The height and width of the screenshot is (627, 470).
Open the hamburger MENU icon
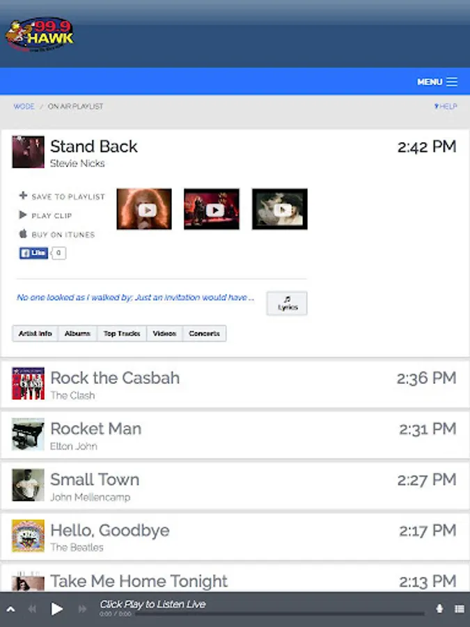coord(452,82)
